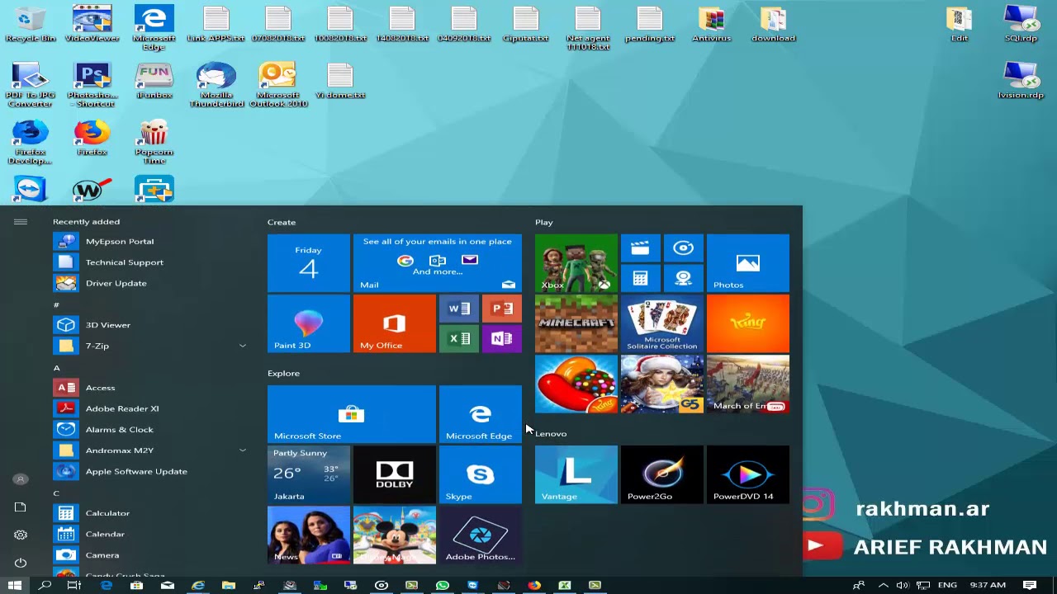Open the Friday 4 calendar tile

[x=308, y=263]
